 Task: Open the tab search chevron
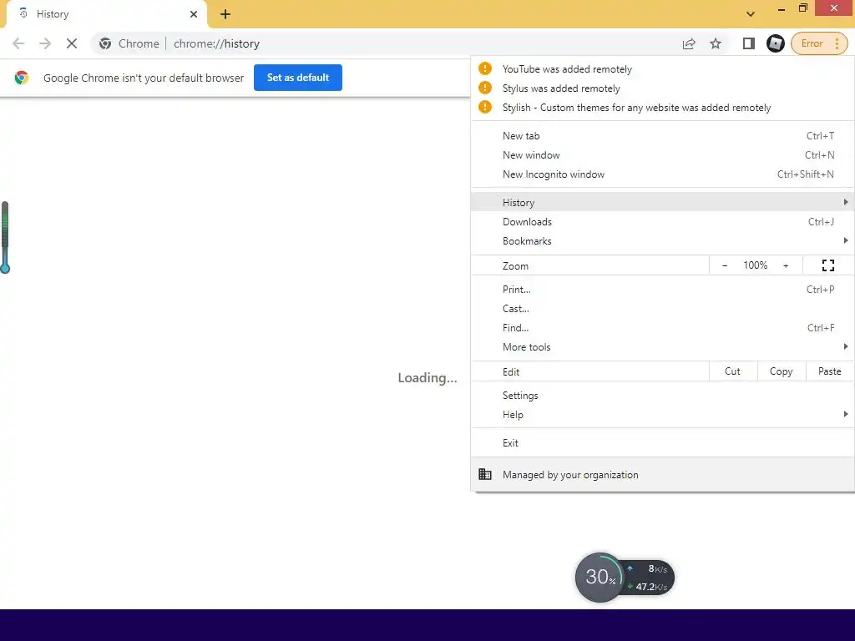click(x=751, y=14)
